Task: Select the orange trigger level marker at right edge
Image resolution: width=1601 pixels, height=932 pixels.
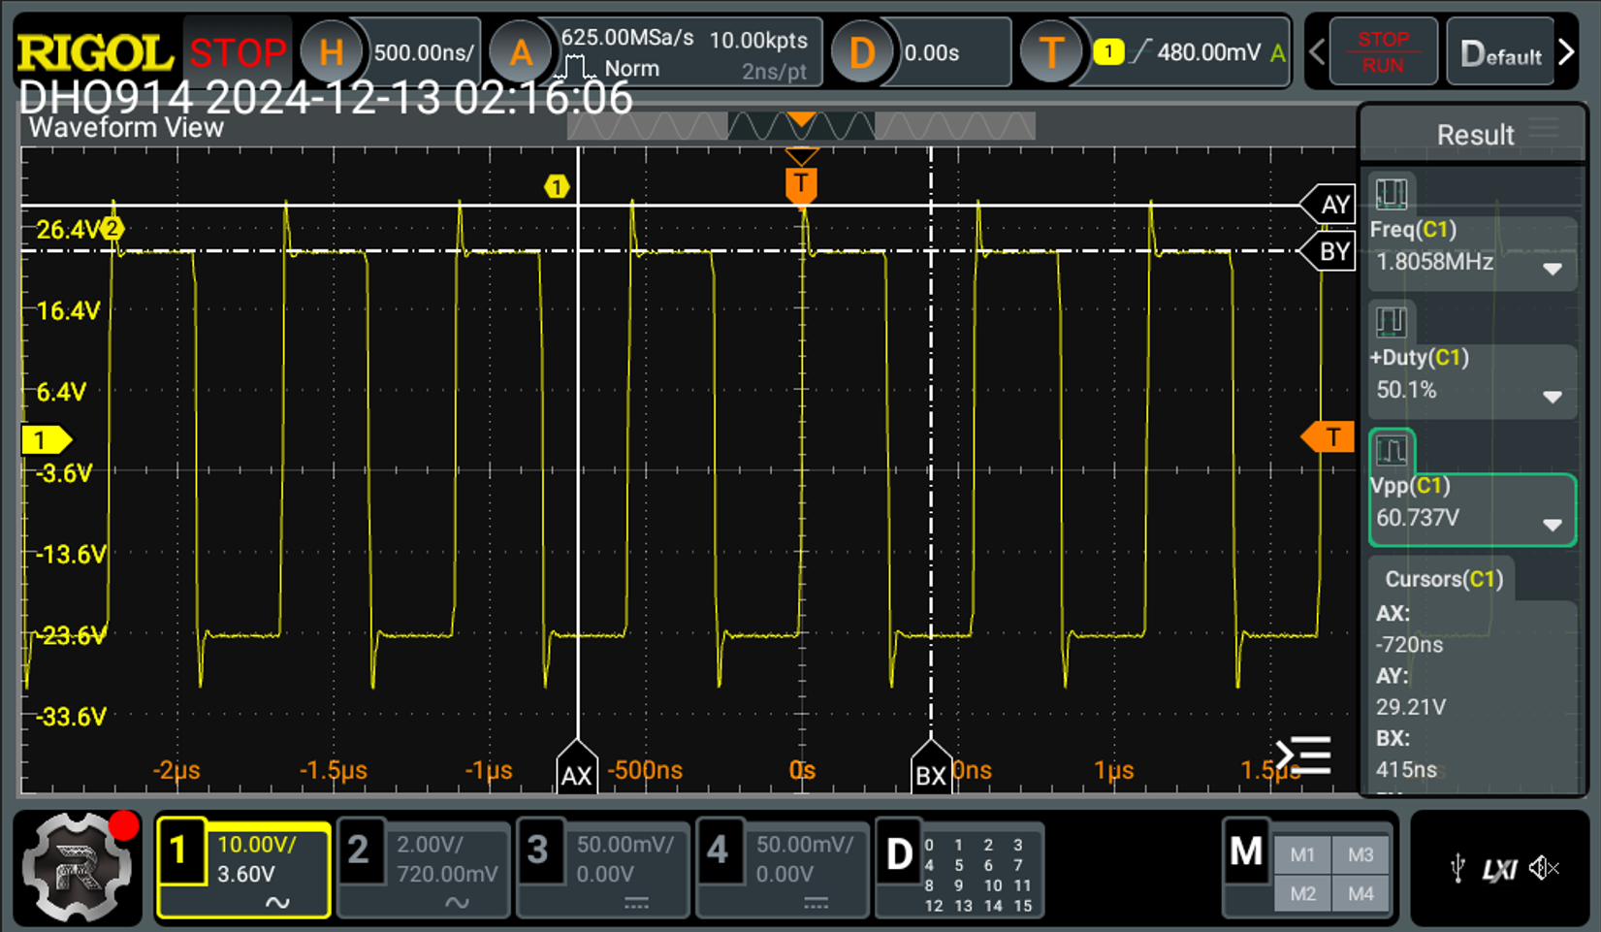Action: point(1328,437)
